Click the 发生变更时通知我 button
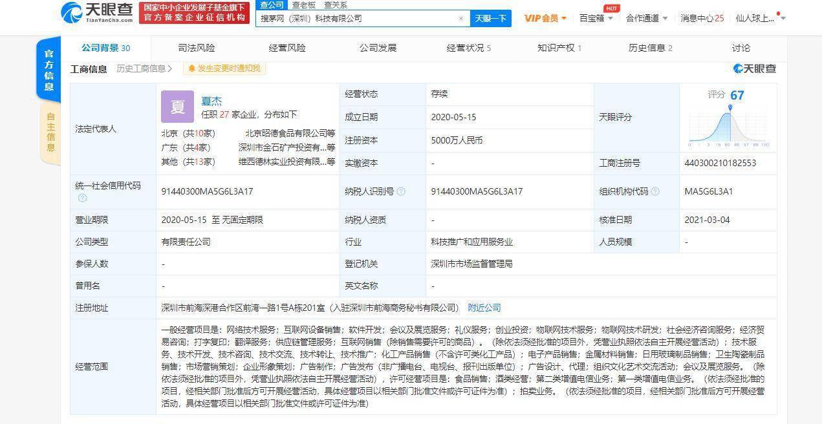 [224, 69]
